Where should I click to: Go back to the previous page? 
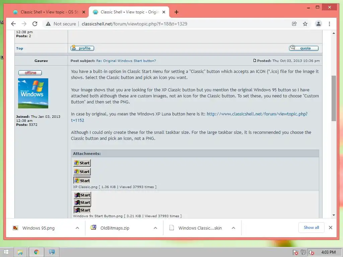point(13,24)
